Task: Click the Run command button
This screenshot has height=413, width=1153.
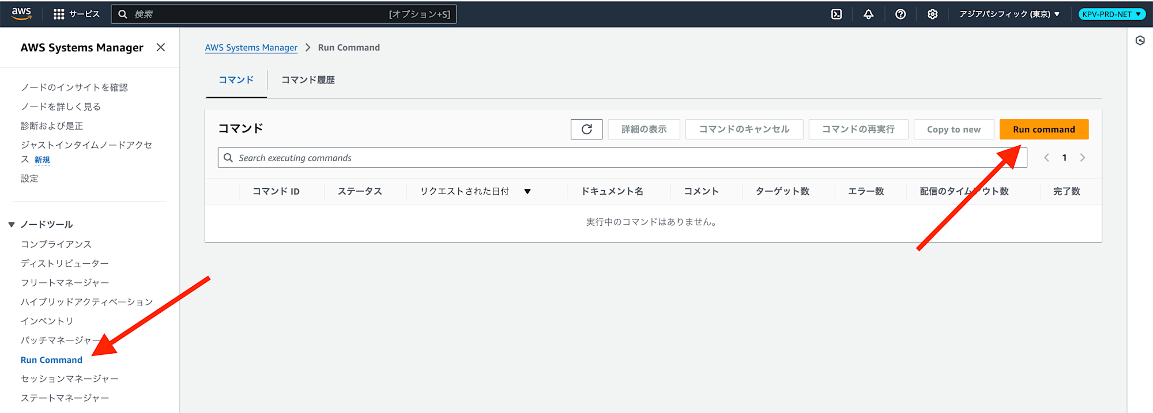Action: click(1044, 129)
